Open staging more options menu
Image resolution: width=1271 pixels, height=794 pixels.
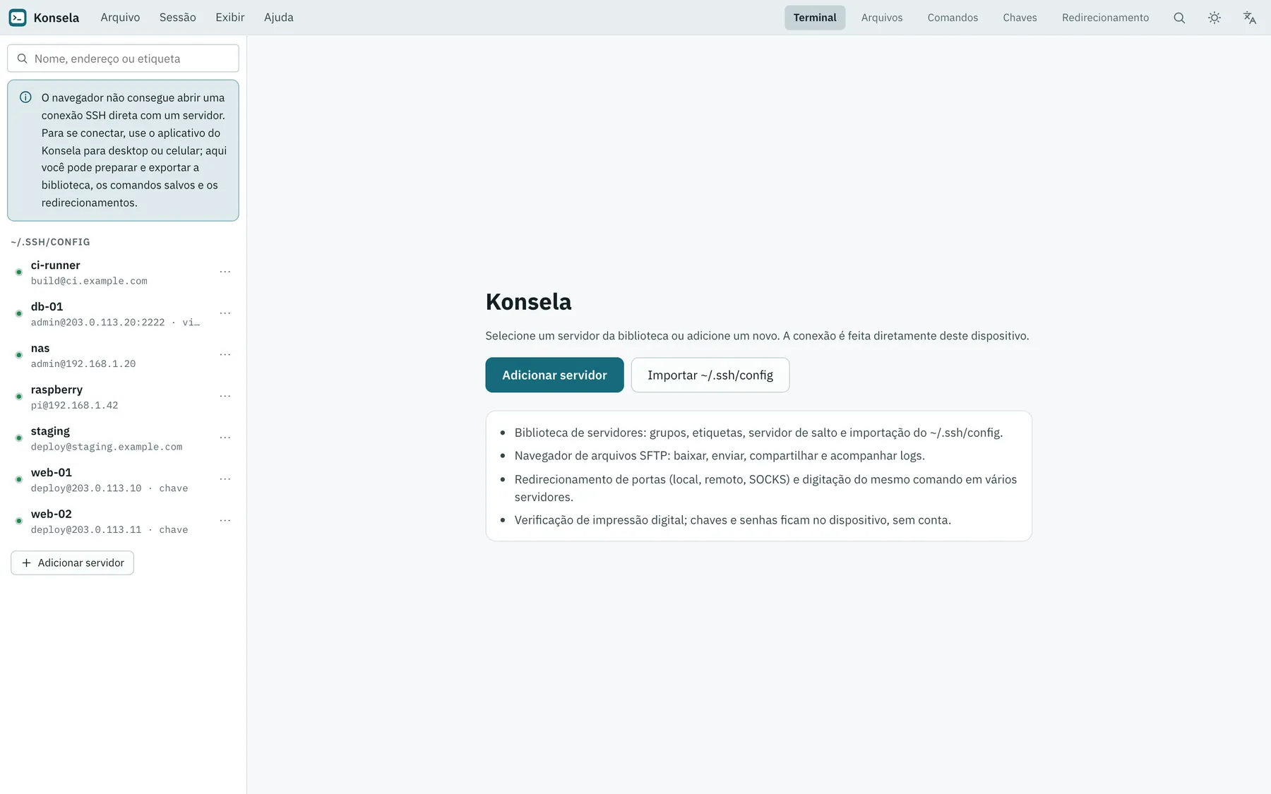coord(225,438)
